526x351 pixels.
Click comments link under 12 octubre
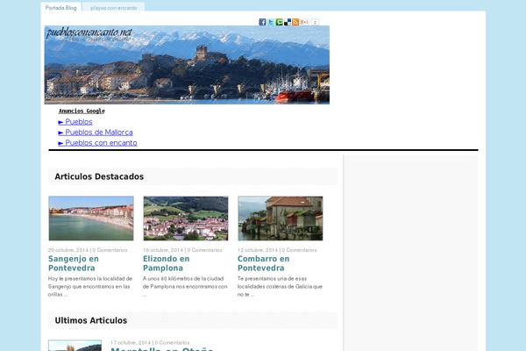299,250
